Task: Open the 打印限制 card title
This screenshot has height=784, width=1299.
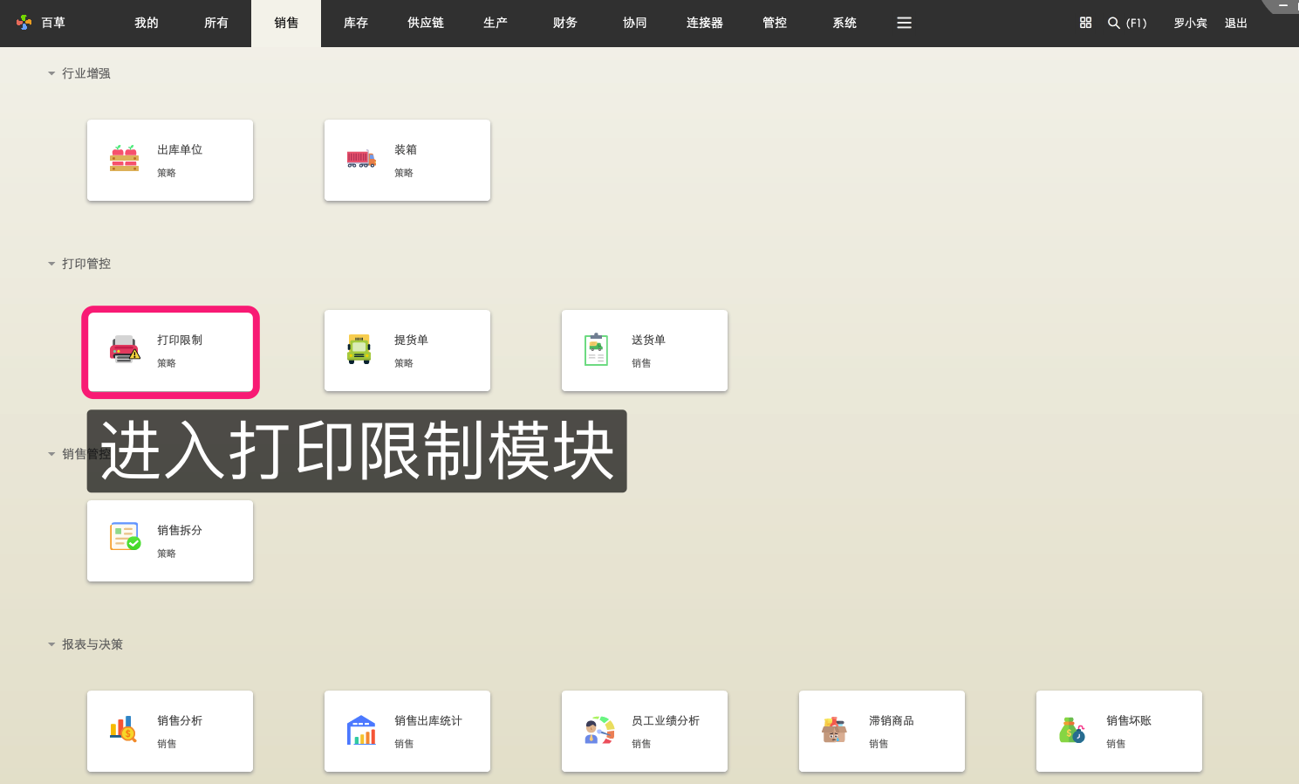Action: tap(180, 340)
